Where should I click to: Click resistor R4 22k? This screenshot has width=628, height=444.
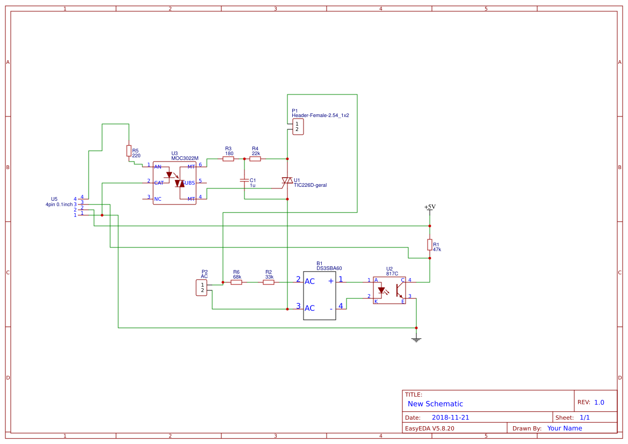point(255,159)
